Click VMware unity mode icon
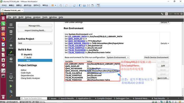The height and width of the screenshot is (103, 184). (93, 5)
